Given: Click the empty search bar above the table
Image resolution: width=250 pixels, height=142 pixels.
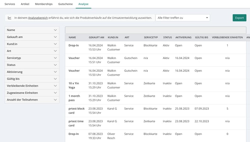Looking at the screenshot, I should tap(156, 30).
